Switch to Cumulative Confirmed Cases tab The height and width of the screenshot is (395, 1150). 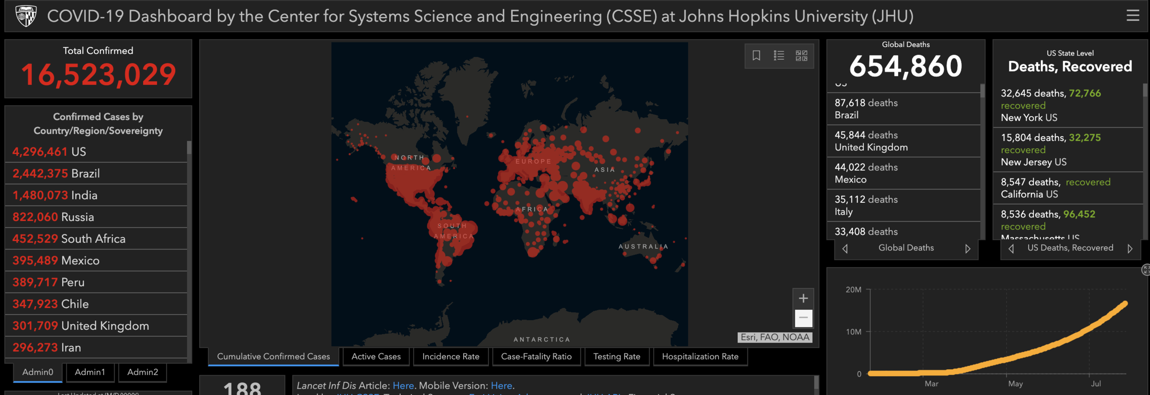(x=273, y=356)
